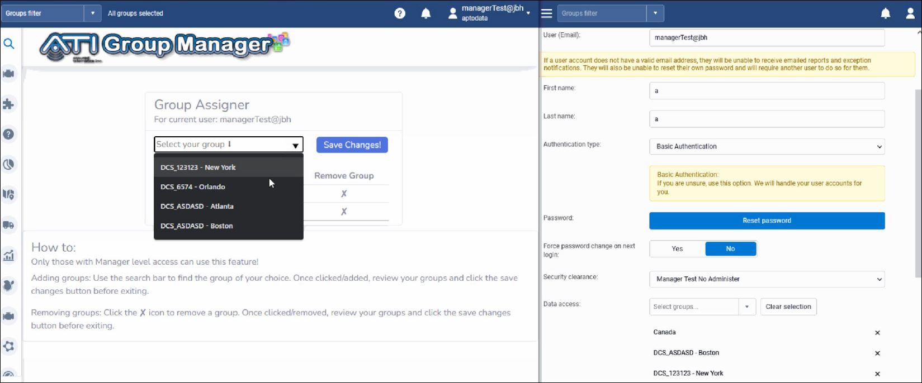This screenshot has width=922, height=383.
Task: Select DCS_ASDASD - Atlanta group option
Action: click(197, 207)
